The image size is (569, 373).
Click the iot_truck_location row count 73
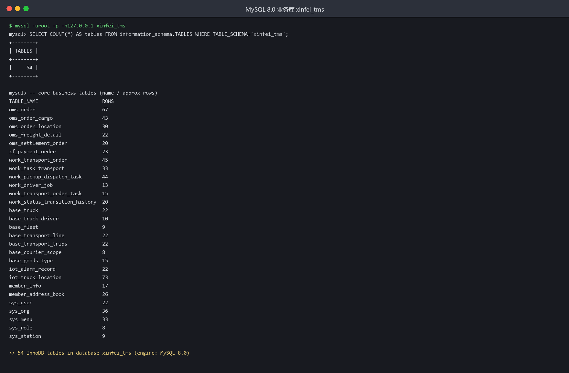105,277
